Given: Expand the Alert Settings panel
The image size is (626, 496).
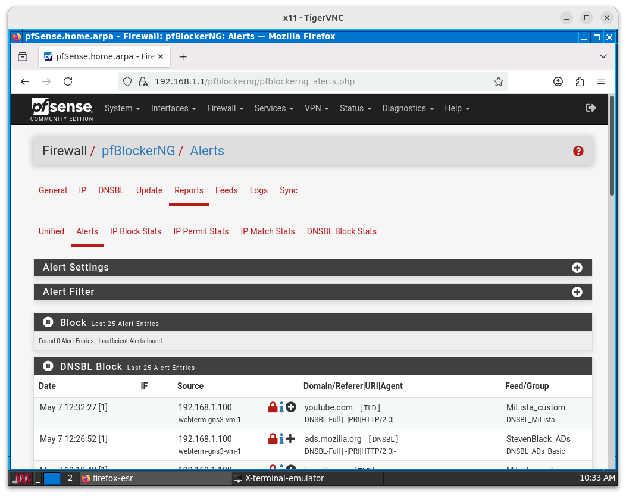Looking at the screenshot, I should [577, 268].
